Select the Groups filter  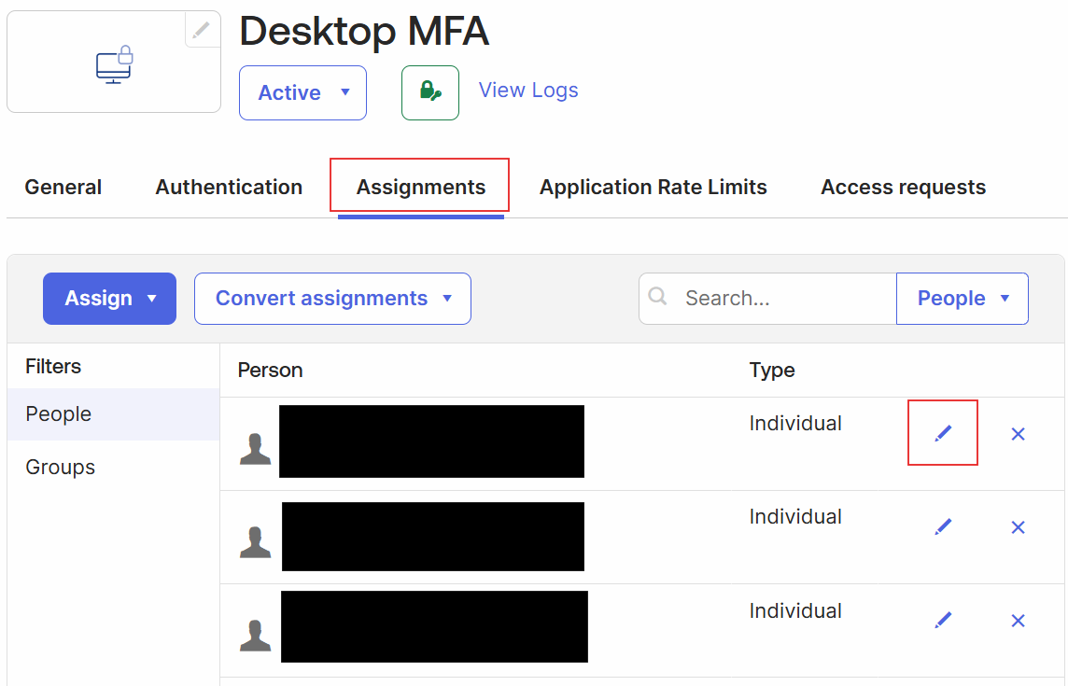[x=60, y=467]
